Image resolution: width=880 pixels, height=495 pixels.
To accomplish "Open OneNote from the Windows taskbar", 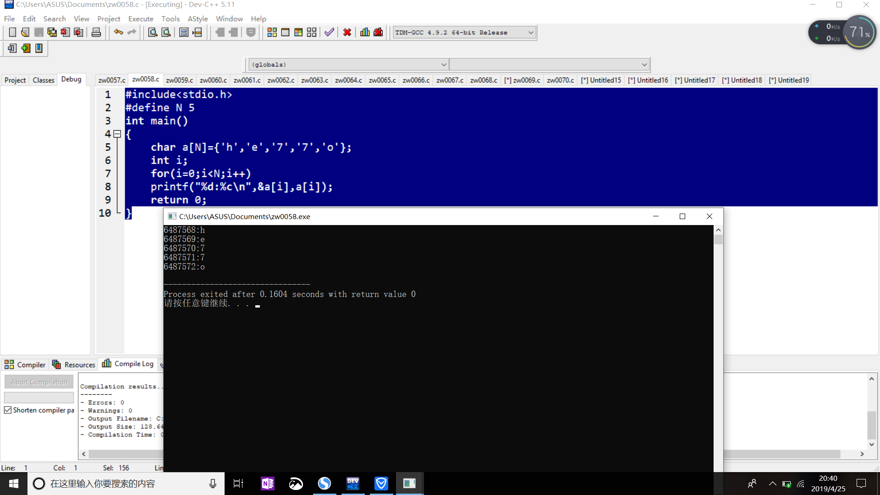I will click(x=268, y=484).
